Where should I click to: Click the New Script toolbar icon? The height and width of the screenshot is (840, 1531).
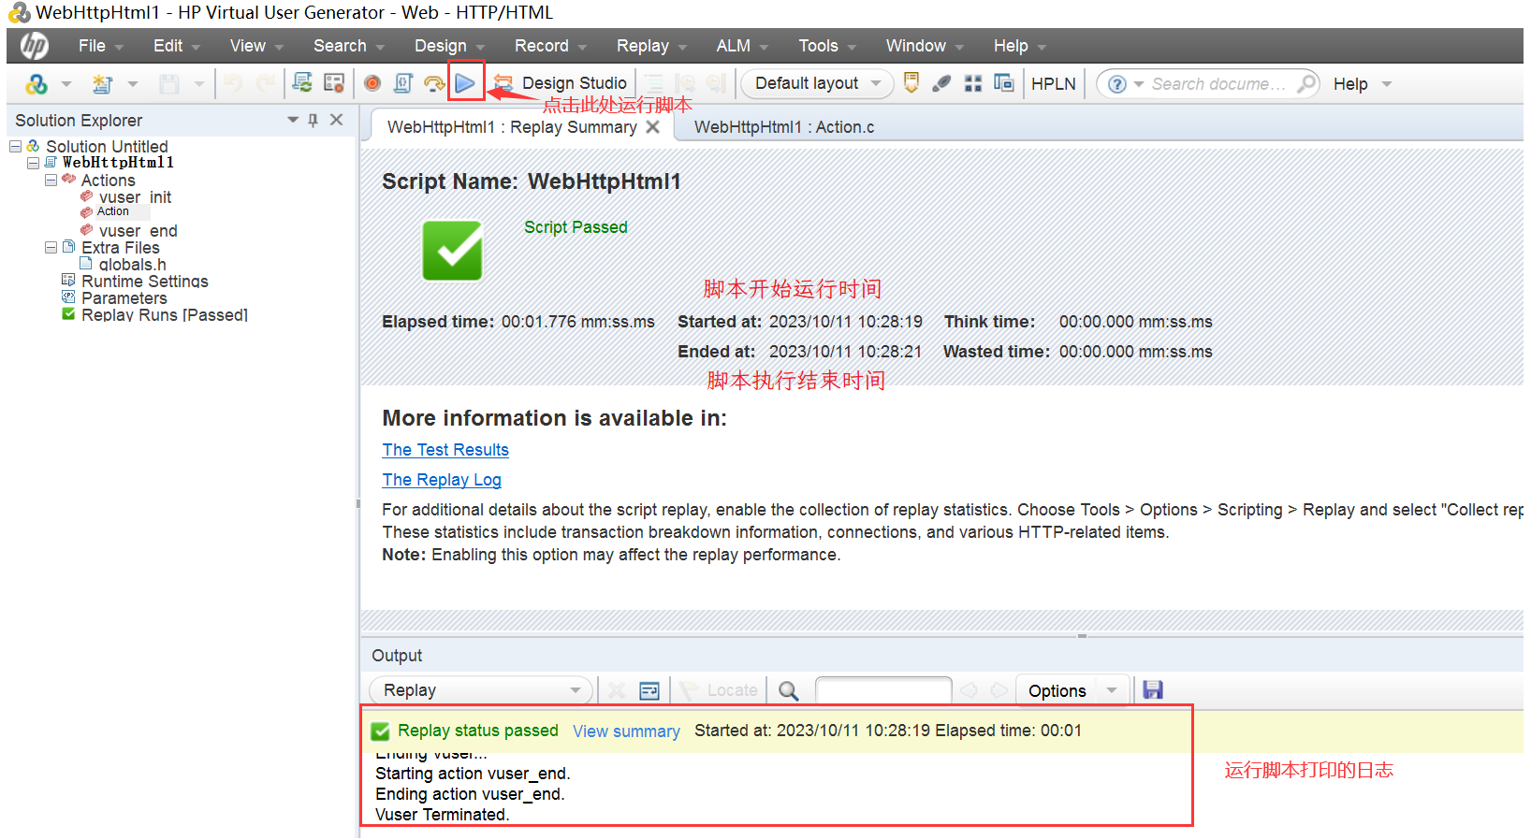pos(103,84)
